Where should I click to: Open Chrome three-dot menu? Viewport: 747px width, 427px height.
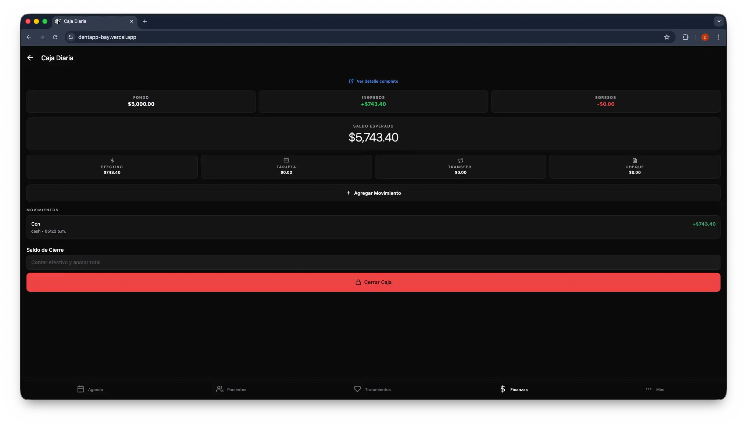718,37
